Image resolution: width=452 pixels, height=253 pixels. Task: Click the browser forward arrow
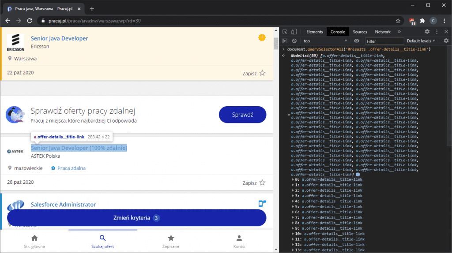[x=19, y=21]
